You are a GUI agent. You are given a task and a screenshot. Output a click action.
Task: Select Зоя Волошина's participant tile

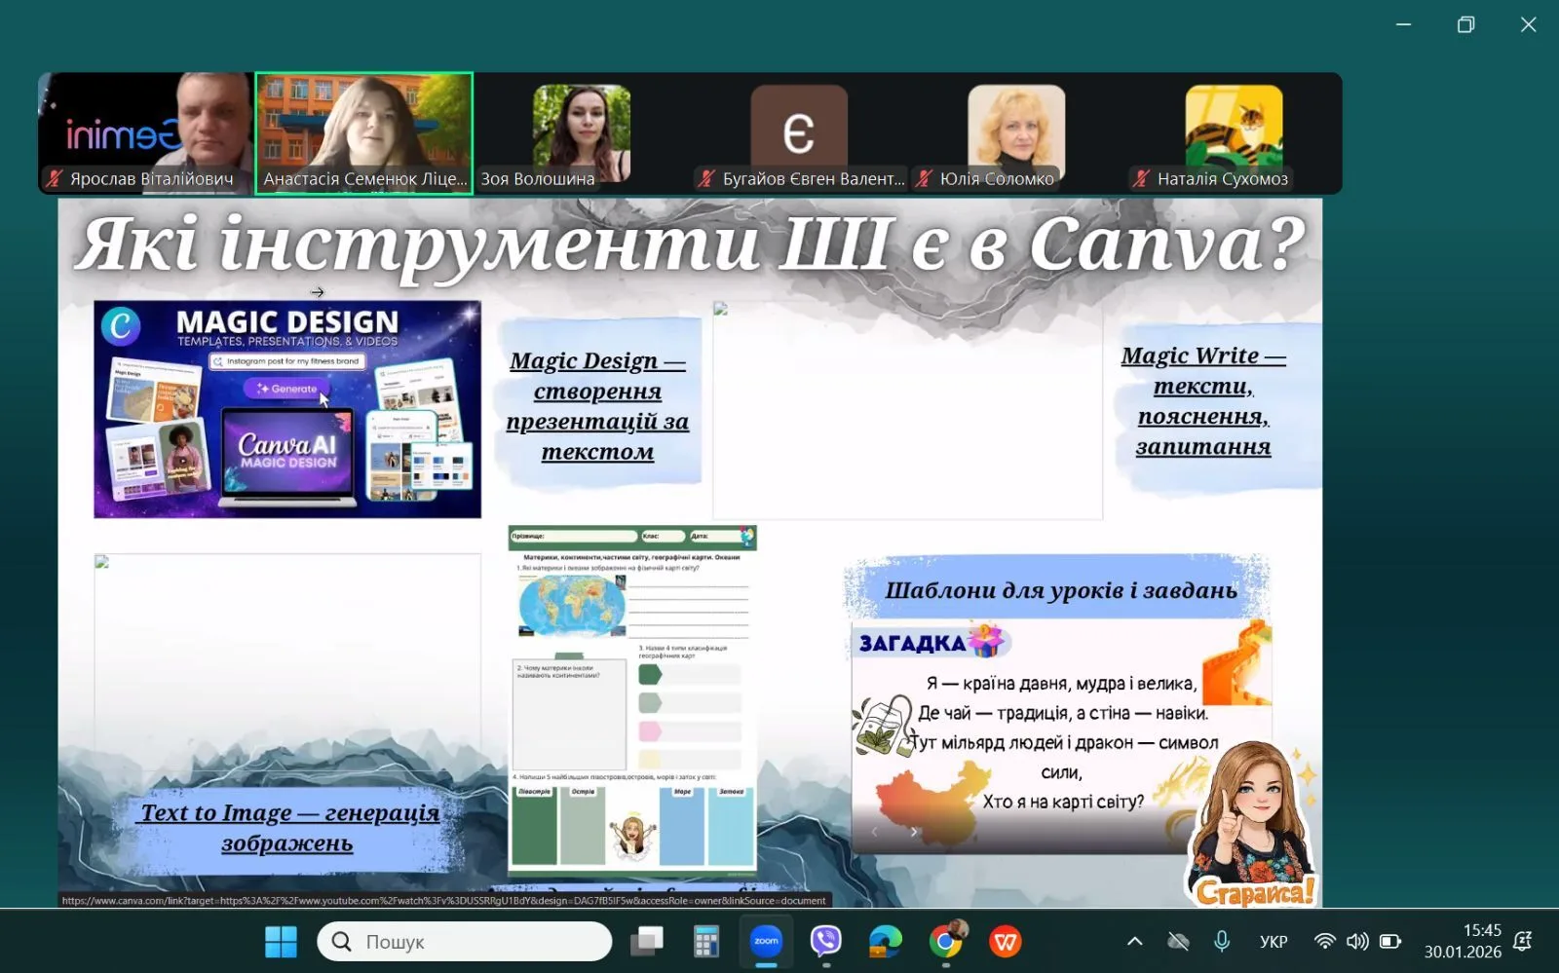582,133
